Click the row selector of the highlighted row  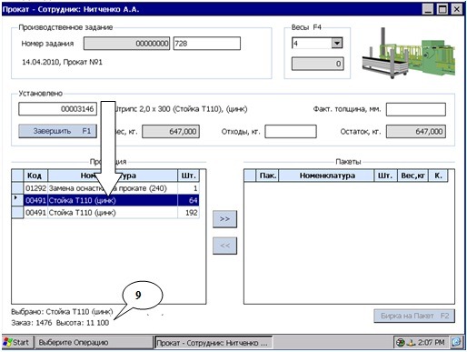[x=17, y=200]
